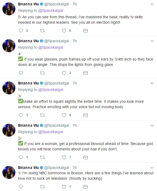Viewport: 157px width, 191px height.
Task: Like the 2/ professional blowout tweet
Action: coord(64,157)
